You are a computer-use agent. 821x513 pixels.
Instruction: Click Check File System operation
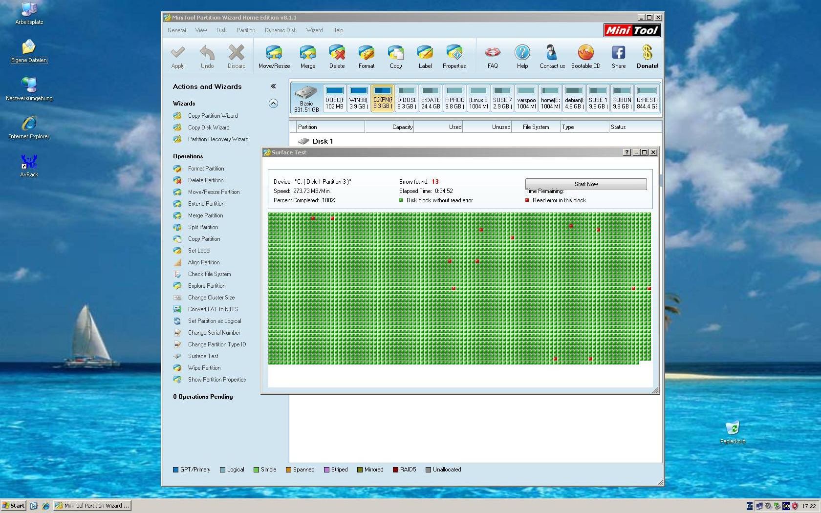(209, 274)
